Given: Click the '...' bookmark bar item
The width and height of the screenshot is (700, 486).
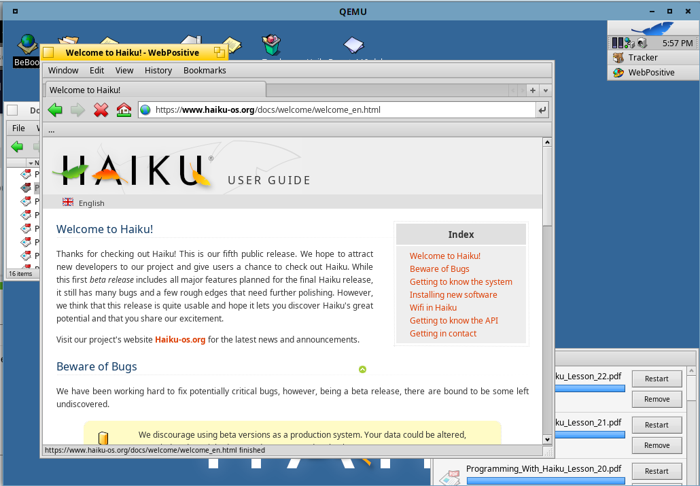Looking at the screenshot, I should (52, 131).
